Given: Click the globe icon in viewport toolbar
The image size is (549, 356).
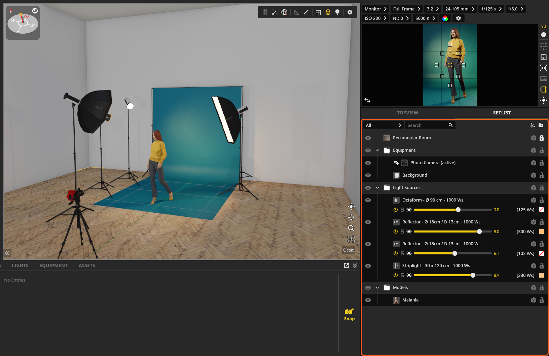Looking at the screenshot, I should pyautogui.click(x=284, y=12).
